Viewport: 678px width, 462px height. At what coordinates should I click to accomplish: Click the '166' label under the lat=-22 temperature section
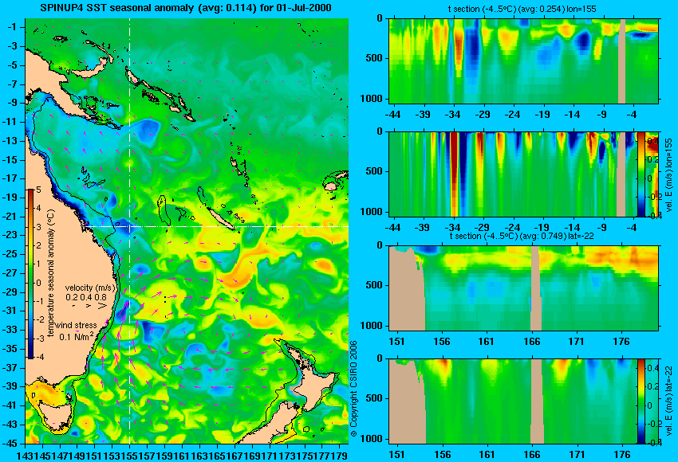(x=531, y=342)
